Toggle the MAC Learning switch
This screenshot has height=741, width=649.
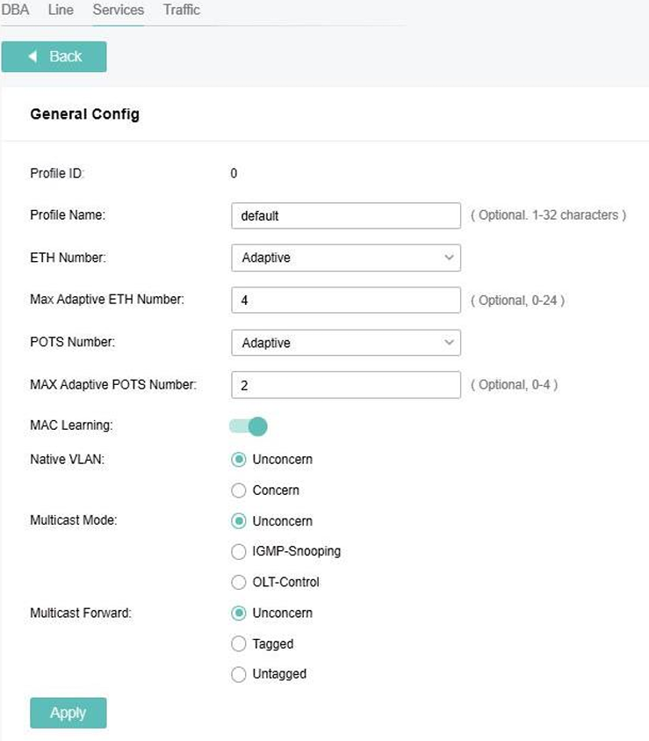[x=249, y=426]
